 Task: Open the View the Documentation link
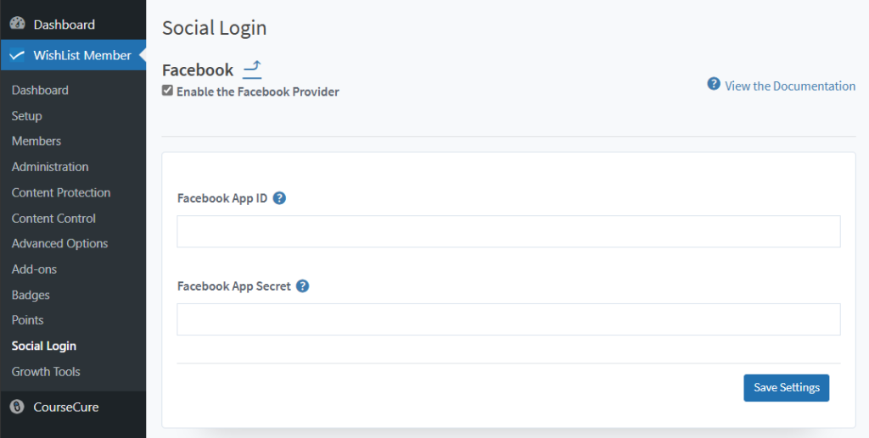pyautogui.click(x=790, y=86)
